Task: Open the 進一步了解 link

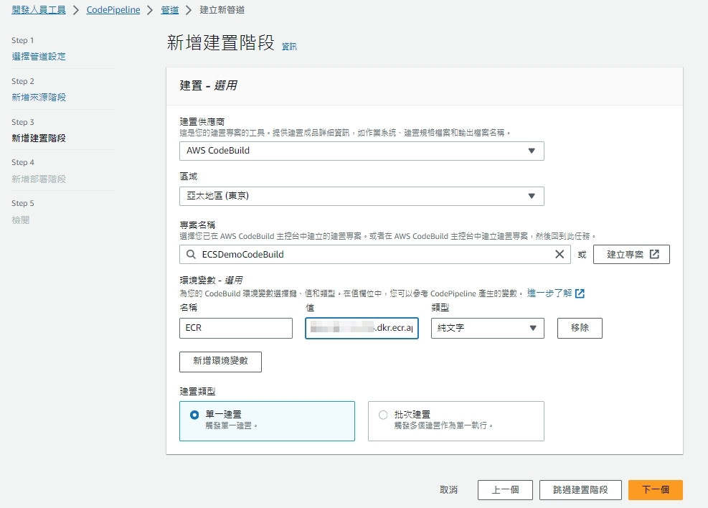Action: click(x=549, y=293)
